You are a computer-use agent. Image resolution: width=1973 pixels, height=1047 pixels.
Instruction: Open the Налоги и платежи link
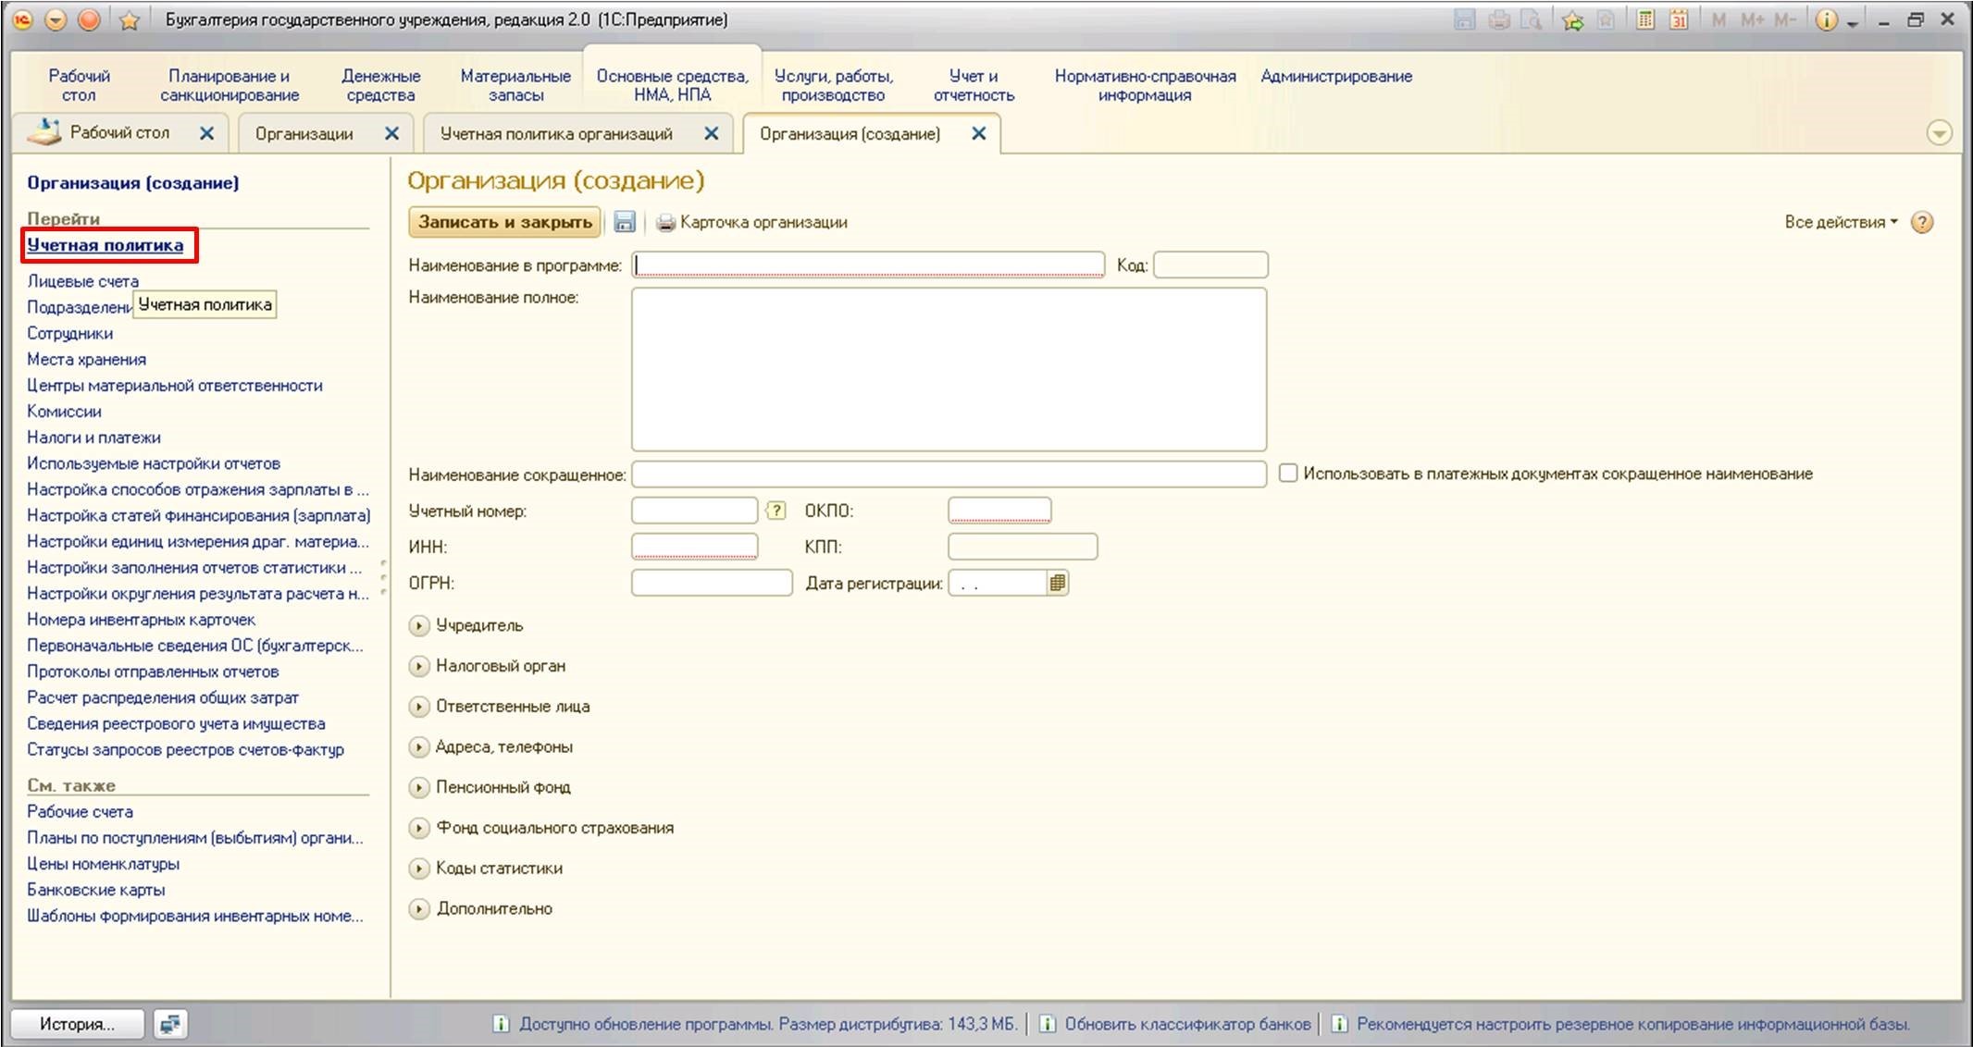[x=93, y=437]
